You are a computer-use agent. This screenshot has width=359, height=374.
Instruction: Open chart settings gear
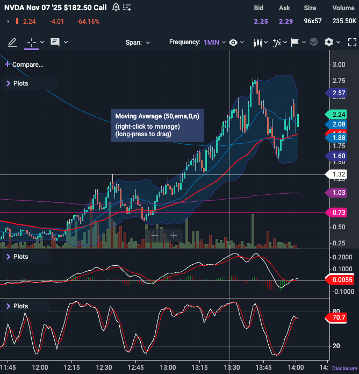coord(329,42)
